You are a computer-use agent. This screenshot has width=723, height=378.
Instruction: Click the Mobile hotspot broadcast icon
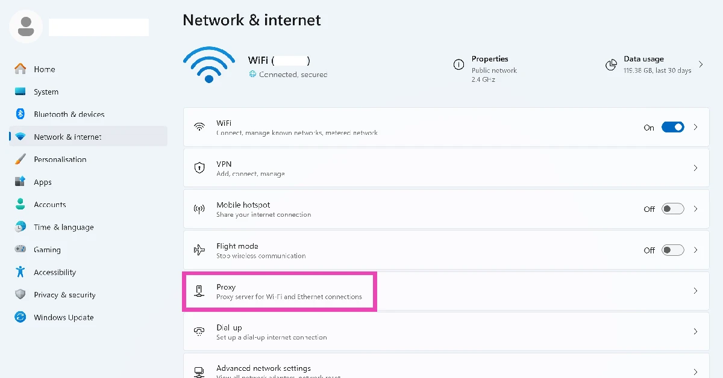point(199,209)
